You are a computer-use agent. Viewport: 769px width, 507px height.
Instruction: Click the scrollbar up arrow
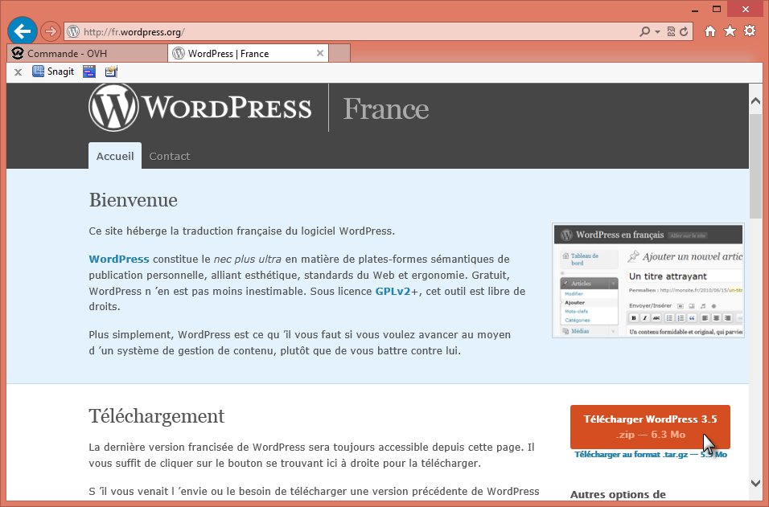755,101
